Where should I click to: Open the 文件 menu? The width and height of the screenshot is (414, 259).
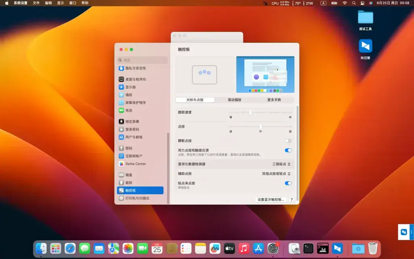pyautogui.click(x=36, y=3)
